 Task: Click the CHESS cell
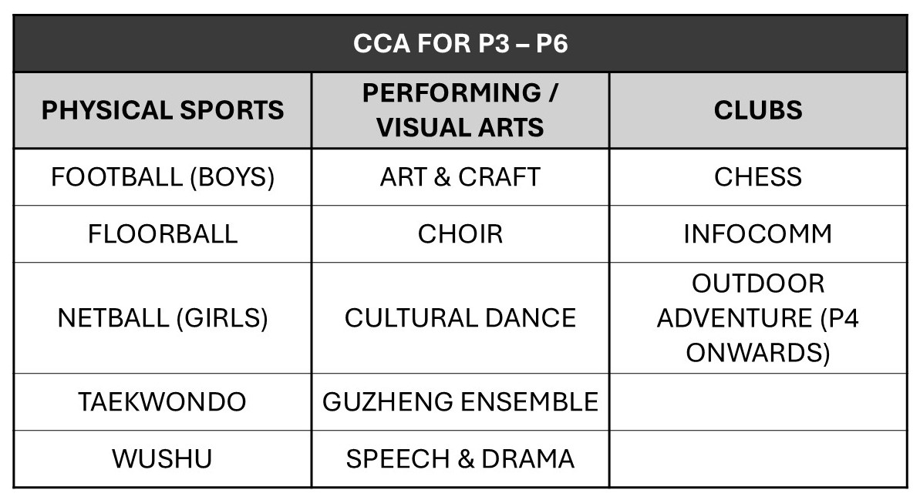pos(758,177)
